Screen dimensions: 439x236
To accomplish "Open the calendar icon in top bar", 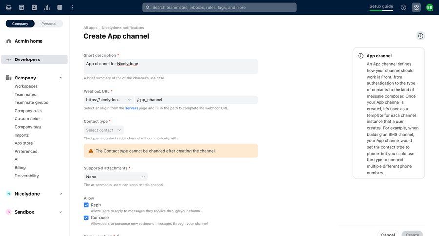I will [x=21, y=8].
